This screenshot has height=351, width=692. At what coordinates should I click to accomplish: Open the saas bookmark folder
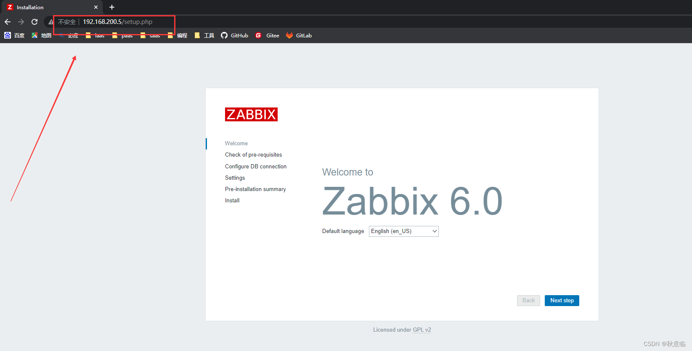(x=150, y=35)
